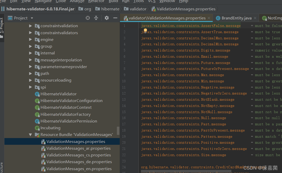Screen dimensions: 282x173
Task: Open the Project view dropdown arrow
Action: pos(32,18)
